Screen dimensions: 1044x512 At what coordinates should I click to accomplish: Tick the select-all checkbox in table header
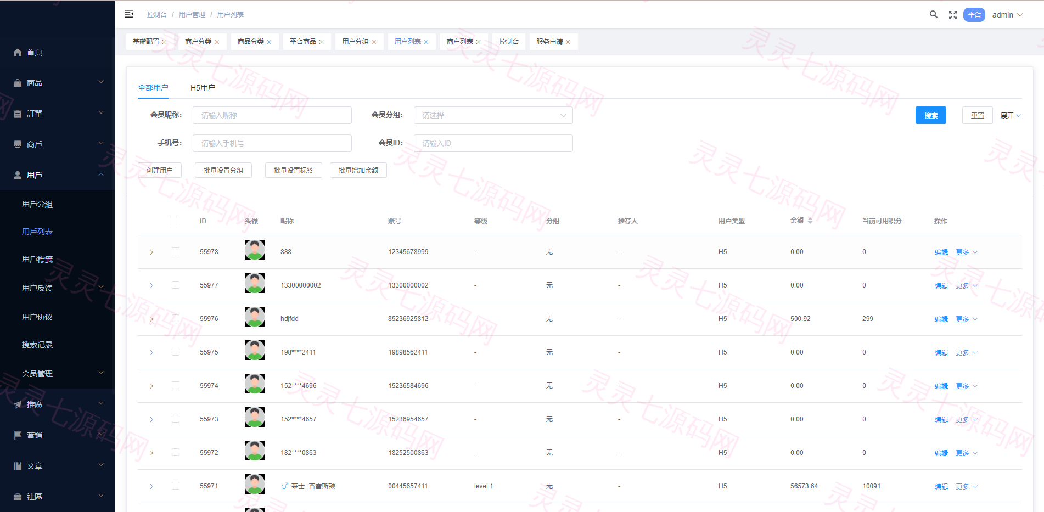tap(173, 221)
